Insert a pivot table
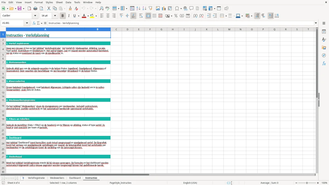Image resolution: width=329 pixels, height=185 pixels. tap(170, 8)
